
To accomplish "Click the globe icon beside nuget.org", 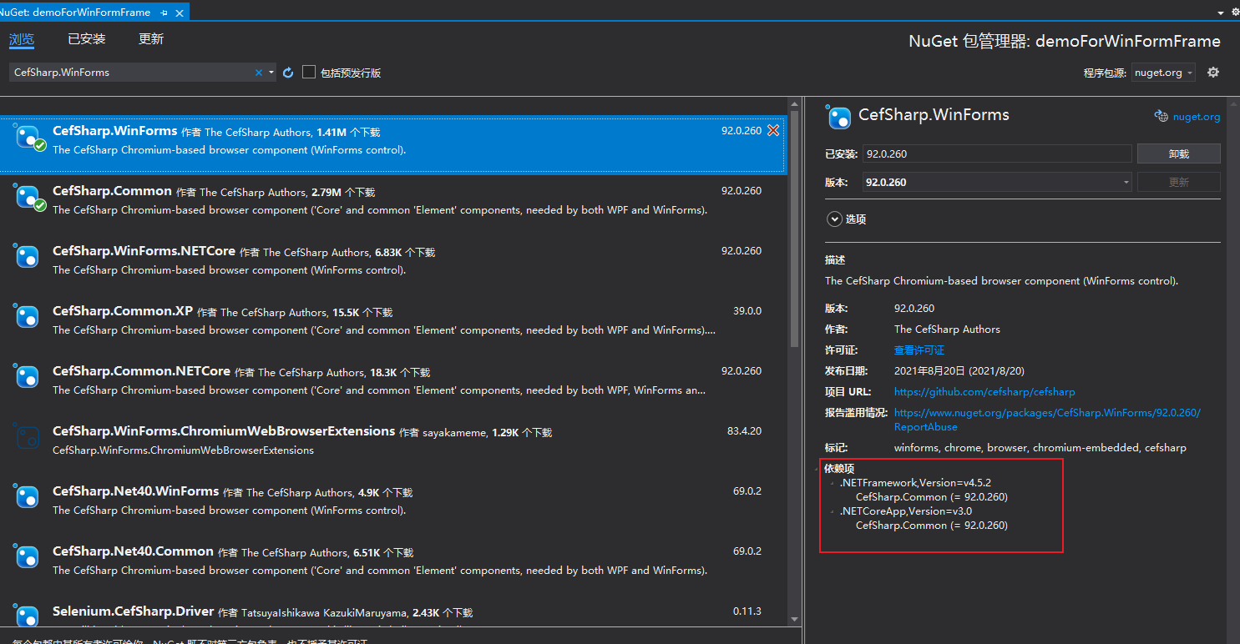I will [1162, 117].
